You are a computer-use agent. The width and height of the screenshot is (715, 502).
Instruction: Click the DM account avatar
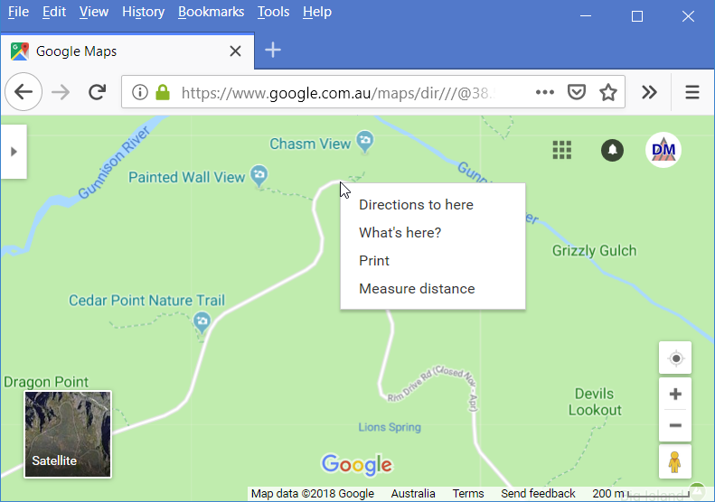[x=663, y=150]
